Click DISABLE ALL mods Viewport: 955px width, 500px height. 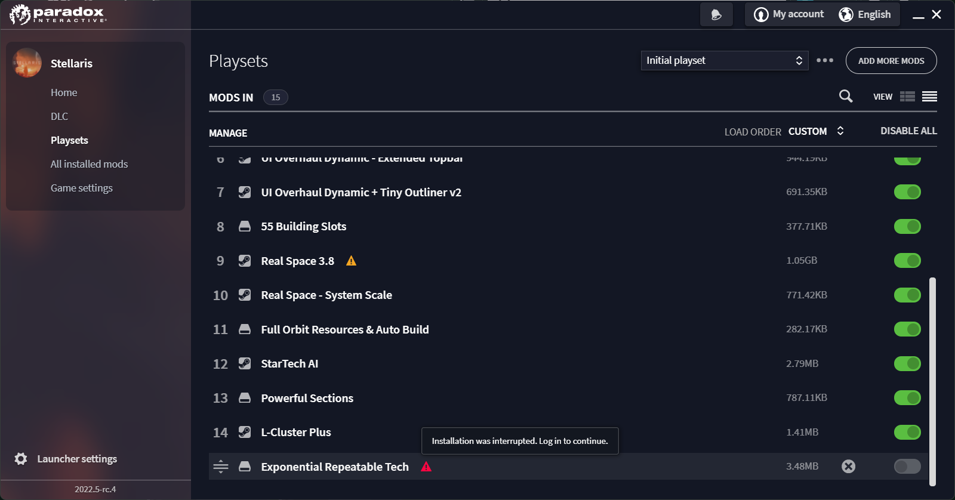click(x=908, y=131)
